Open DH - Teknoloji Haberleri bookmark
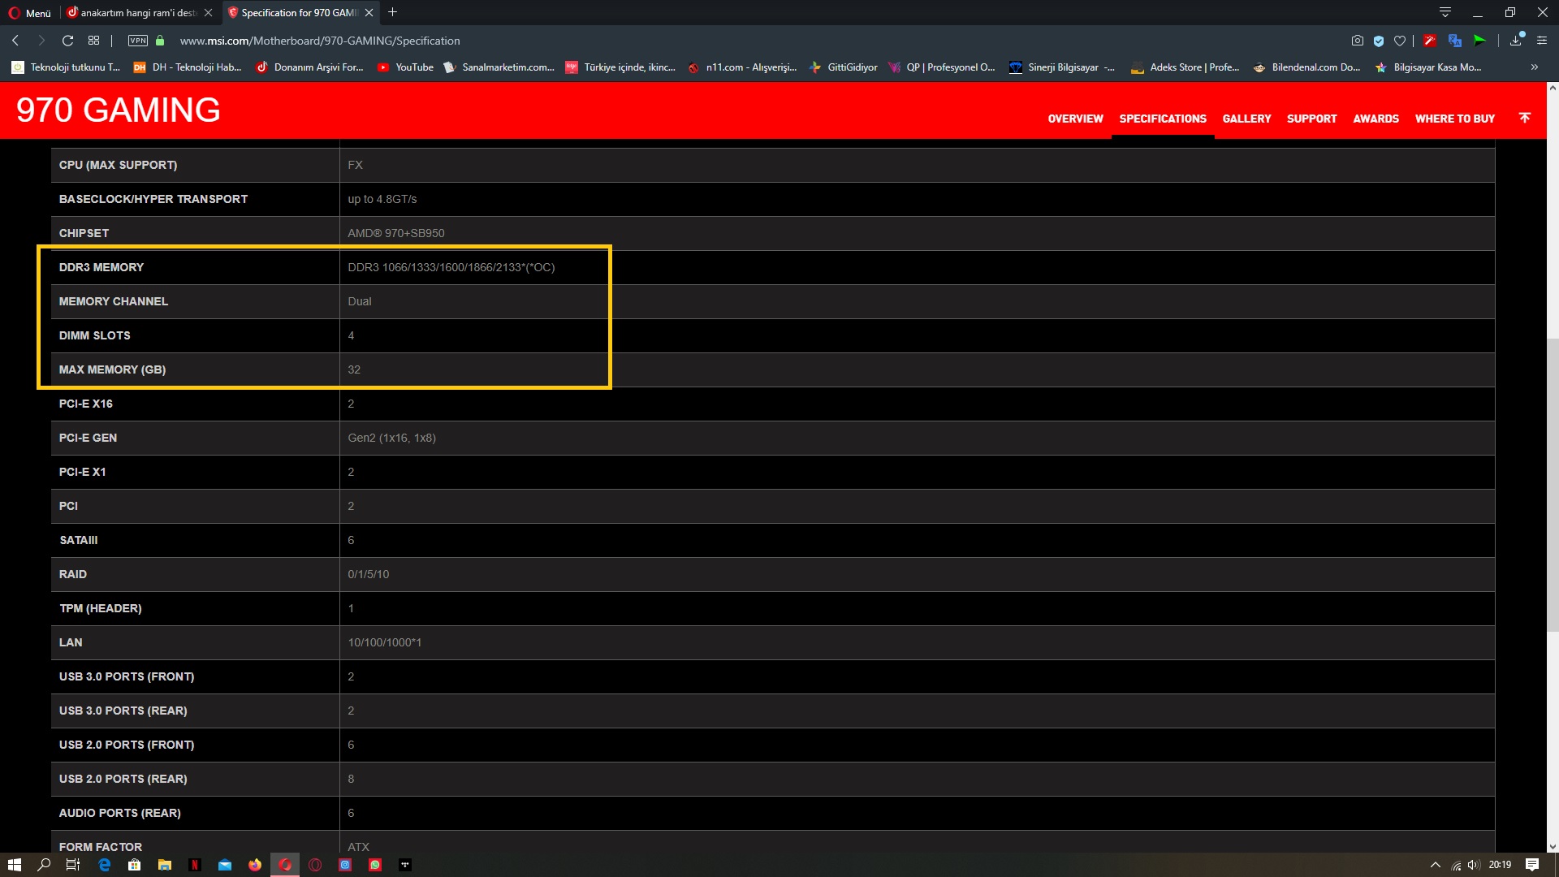The height and width of the screenshot is (877, 1559). coord(188,67)
